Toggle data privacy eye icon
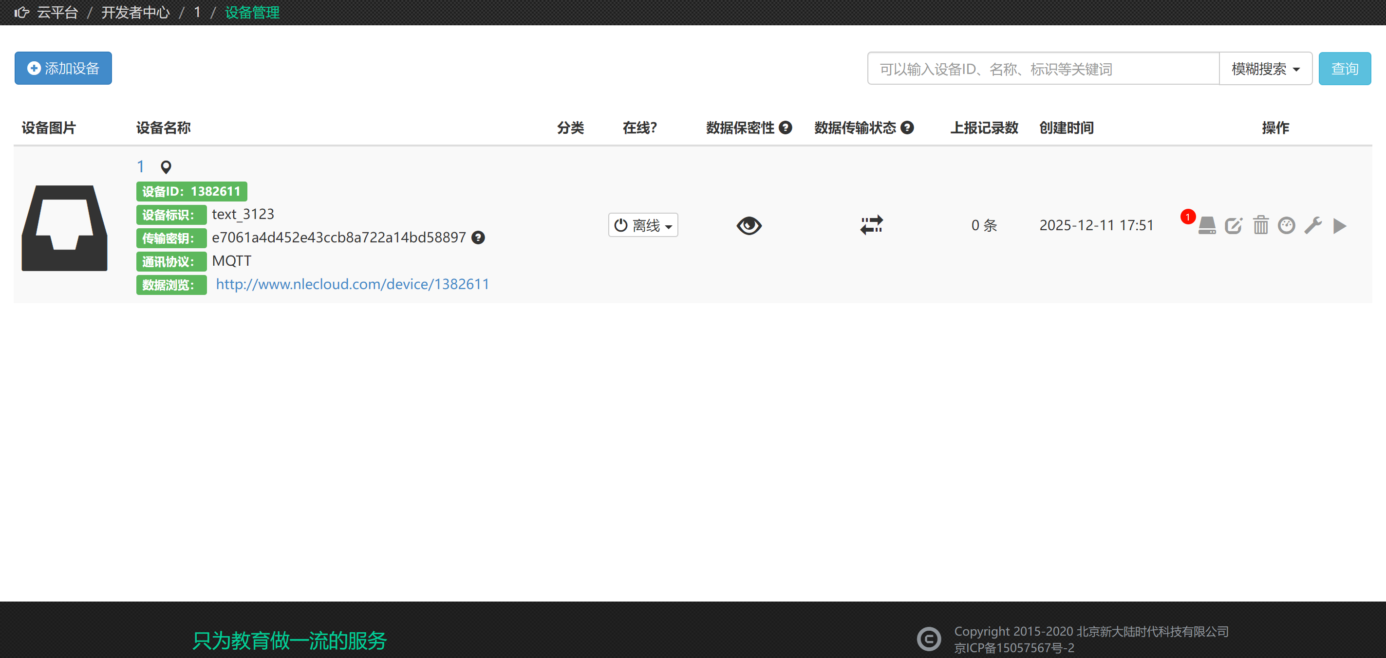The image size is (1386, 658). 749,225
